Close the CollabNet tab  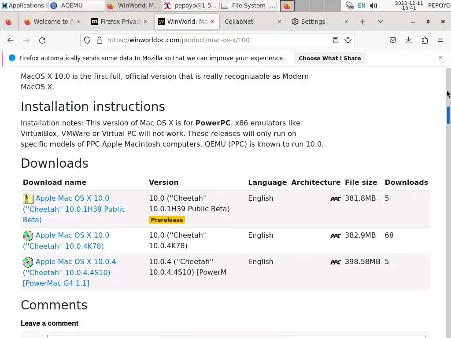tap(279, 22)
